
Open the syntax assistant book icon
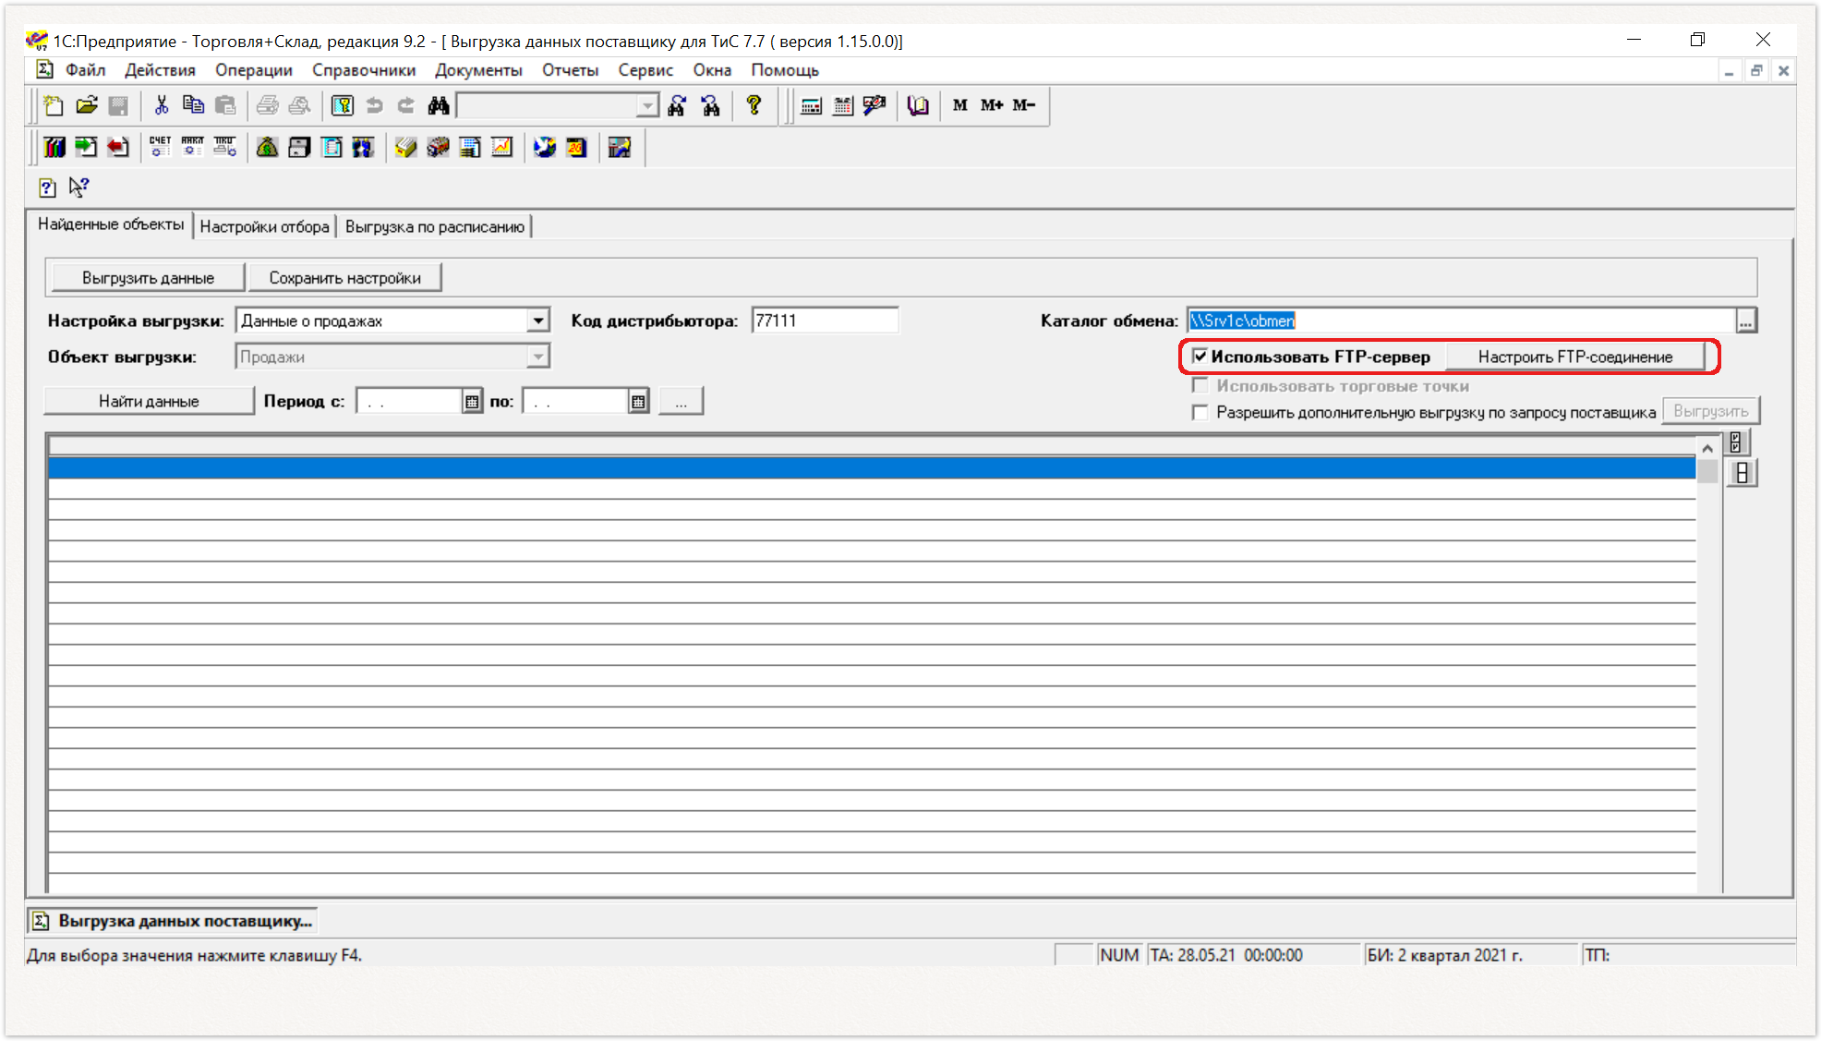click(x=917, y=105)
